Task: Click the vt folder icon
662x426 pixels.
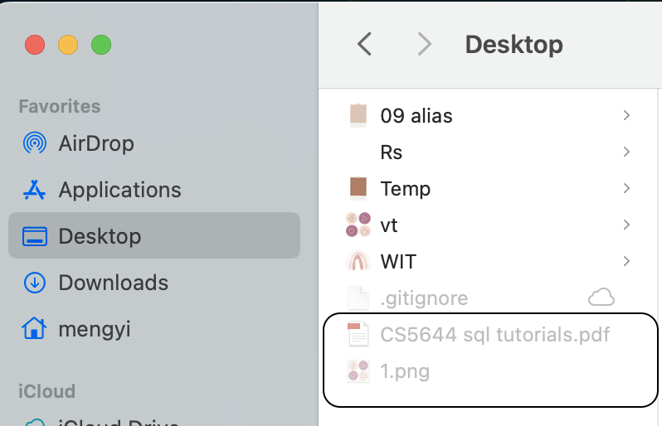Action: 358,225
